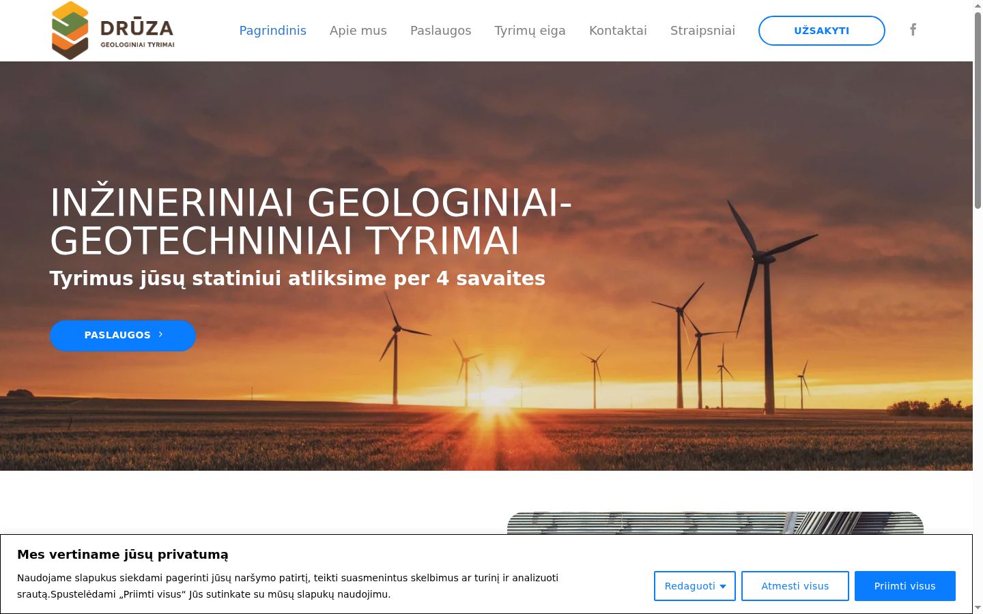This screenshot has height=614, width=983.
Task: Expand the Redaguoti cookie options
Action: coord(694,586)
